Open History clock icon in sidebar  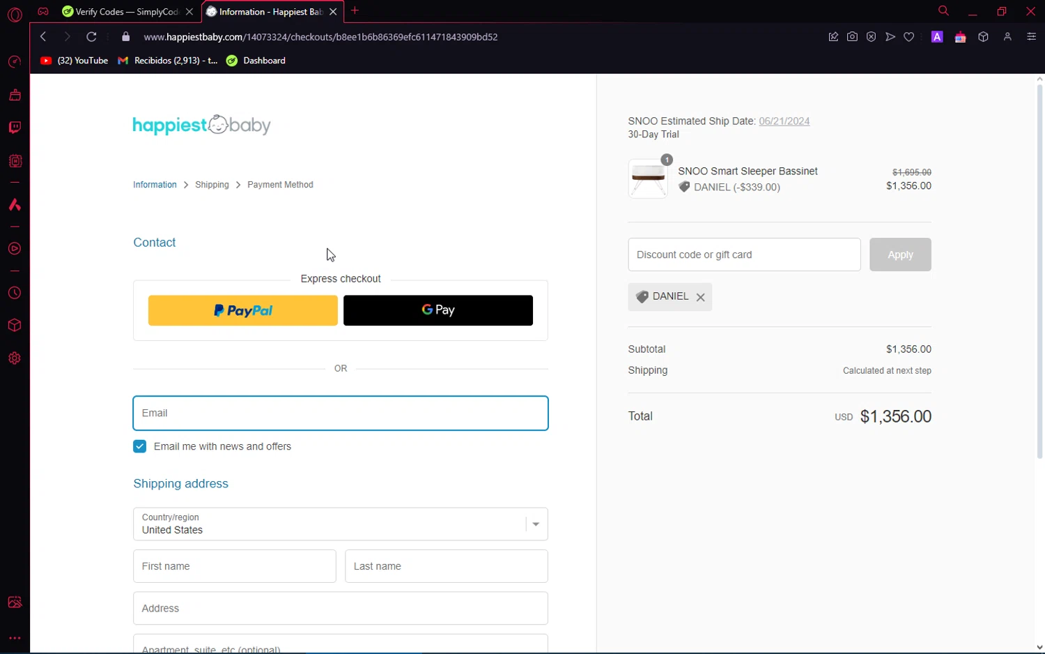coord(15,294)
